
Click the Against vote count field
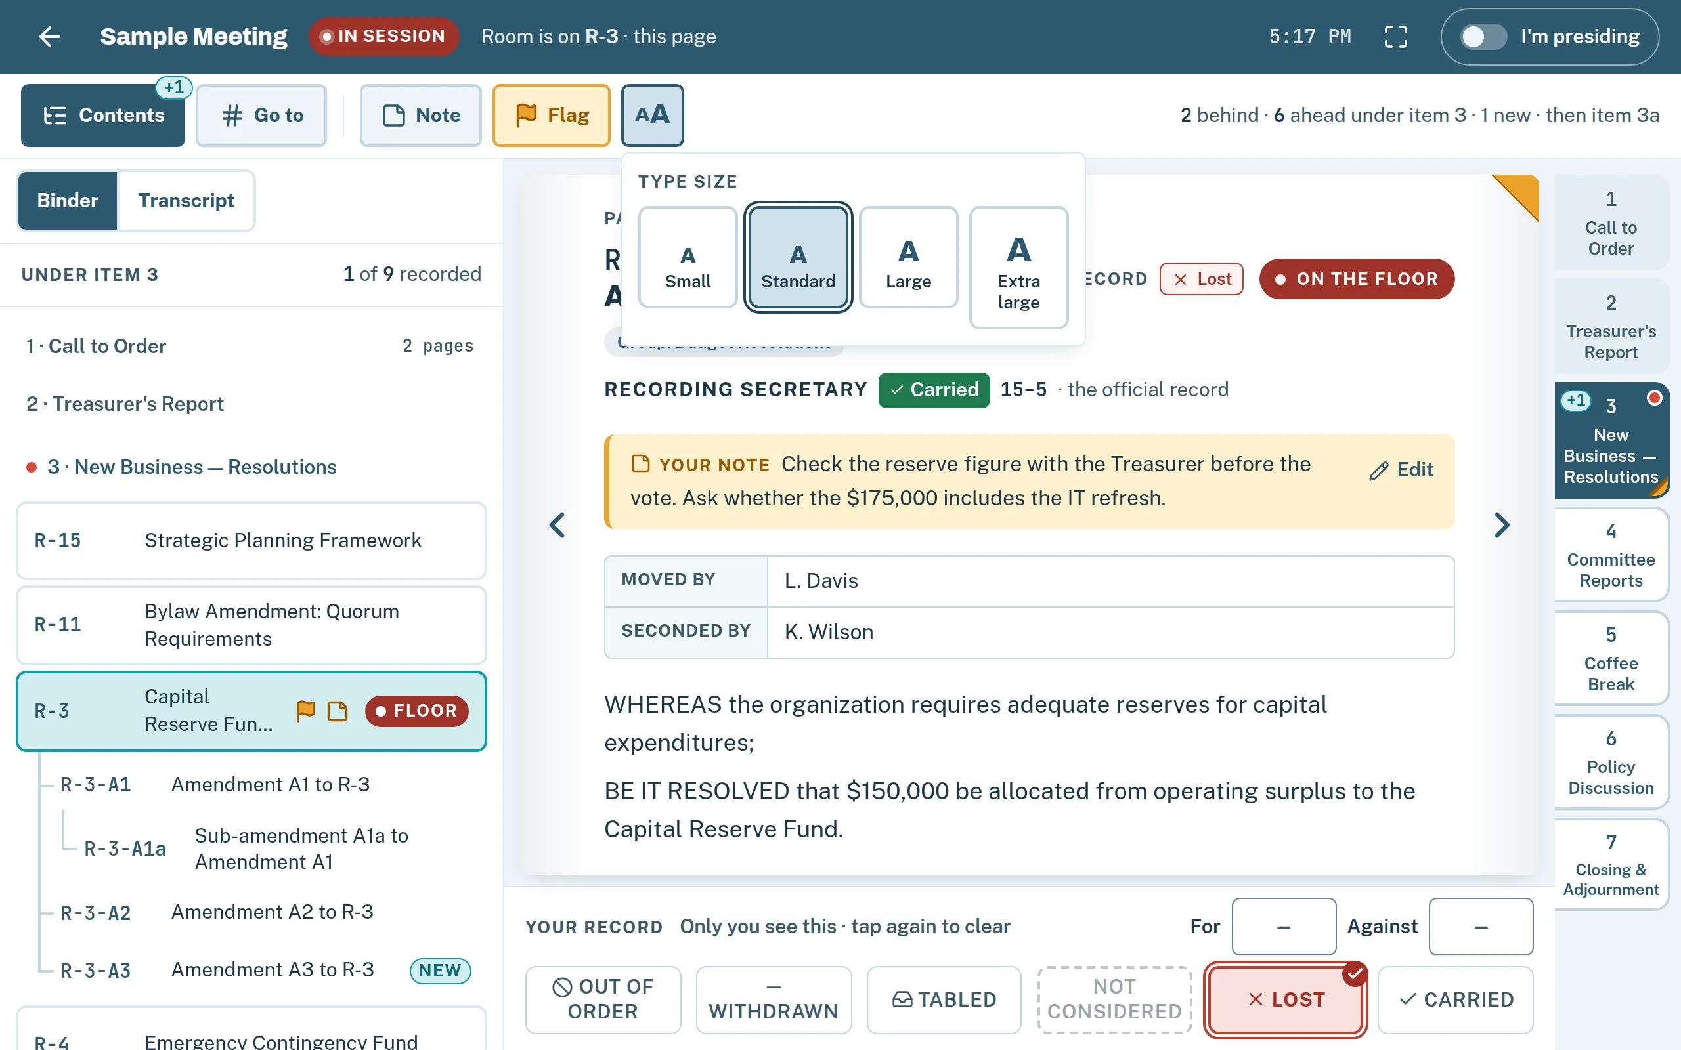pos(1481,927)
